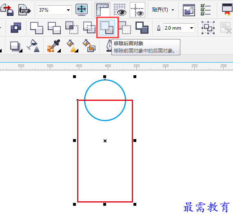This screenshot has width=233, height=220.
Task: Click the Intersect shaping icon
Action: coord(72,28)
